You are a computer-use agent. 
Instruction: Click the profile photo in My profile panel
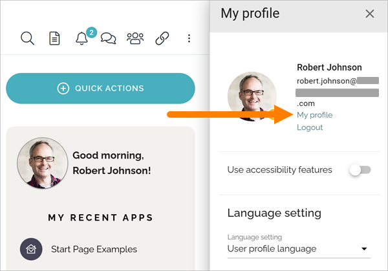tap(252, 96)
